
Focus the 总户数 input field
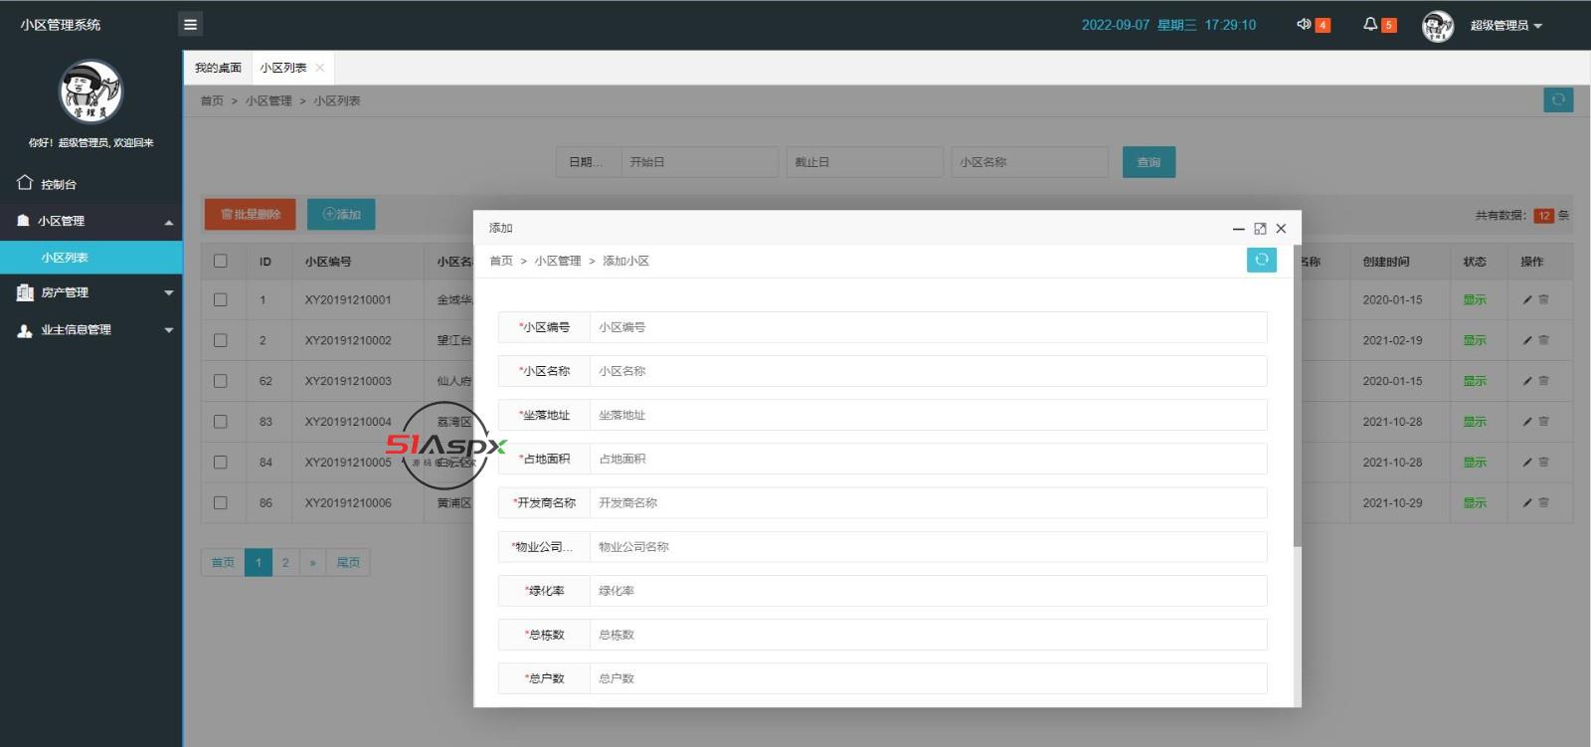pos(929,677)
